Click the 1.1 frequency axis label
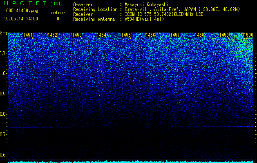The width and height of the screenshot is (257, 163). [4, 53]
